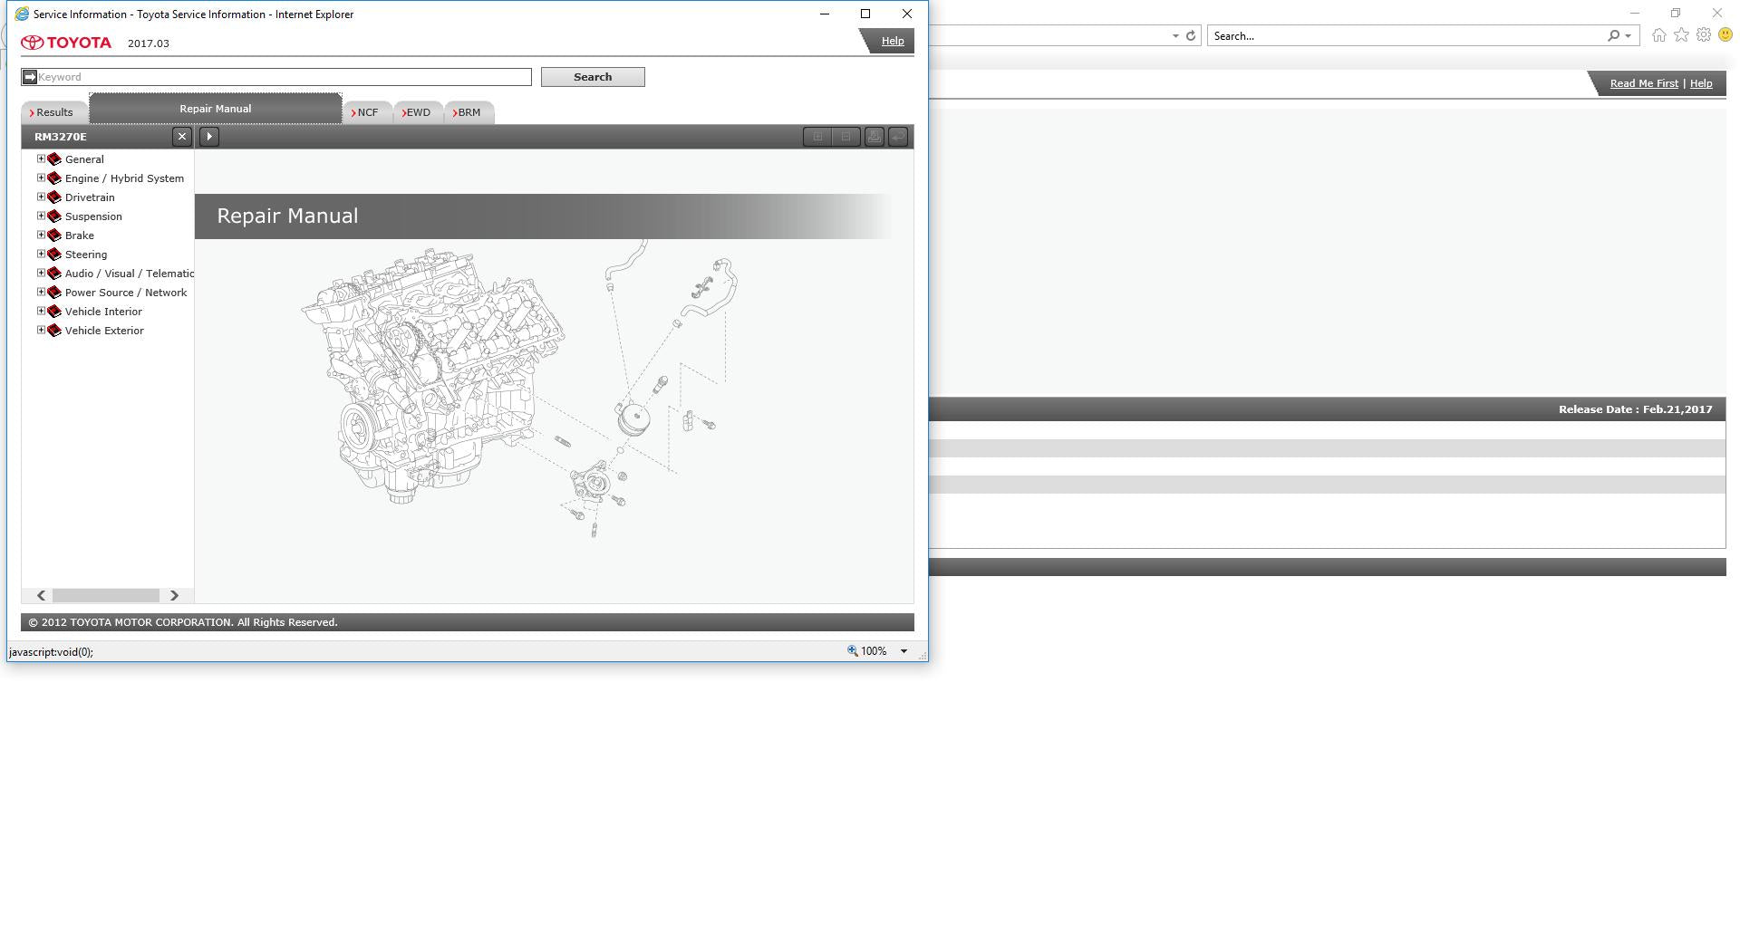This screenshot has width=1740, height=942.
Task: Click the return arrow icon in manual toolbar
Action: 897,137
